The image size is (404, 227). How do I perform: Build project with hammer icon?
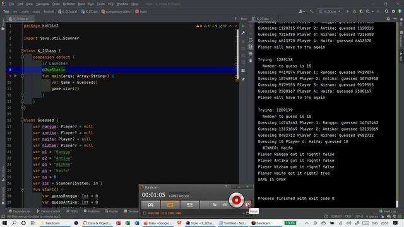311,11
